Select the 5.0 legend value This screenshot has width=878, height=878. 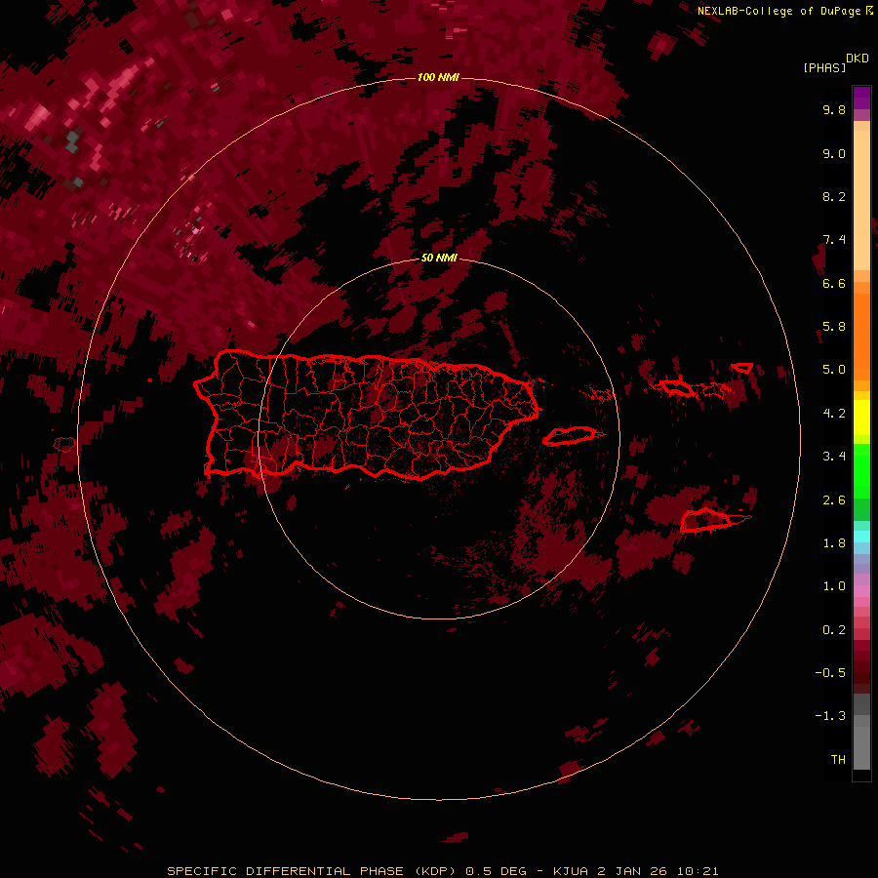point(834,370)
